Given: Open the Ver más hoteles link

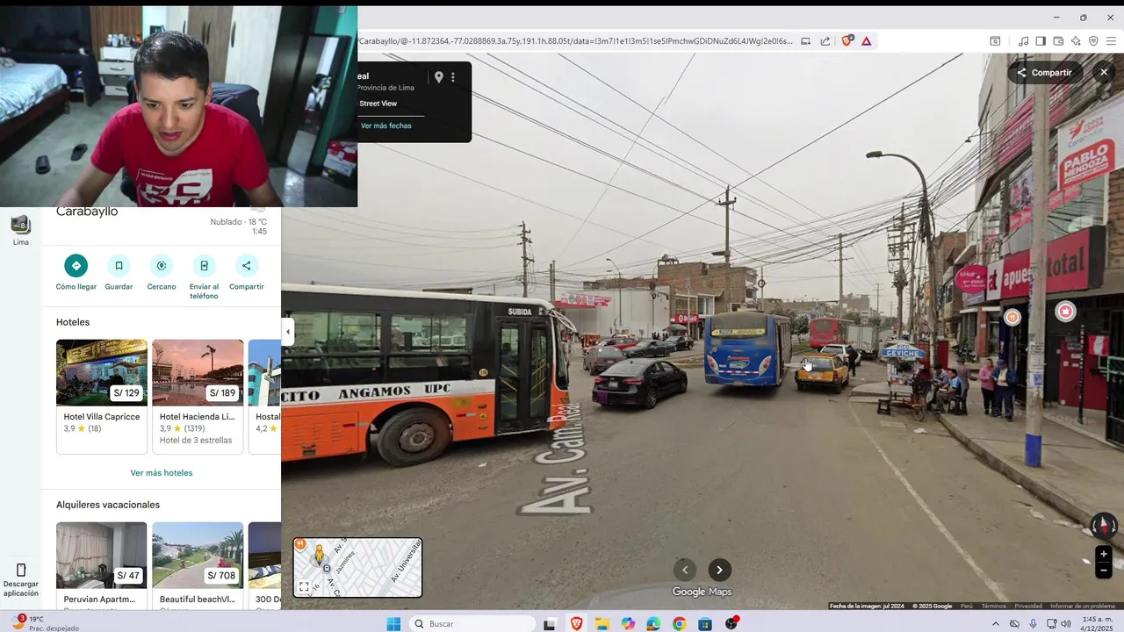Looking at the screenshot, I should [162, 473].
